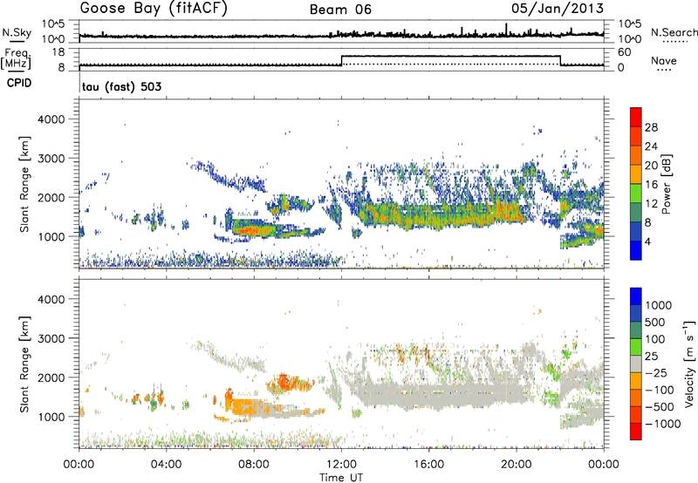Click the frequency step-up at 12:00 UT
698x483 pixels.
point(341,60)
